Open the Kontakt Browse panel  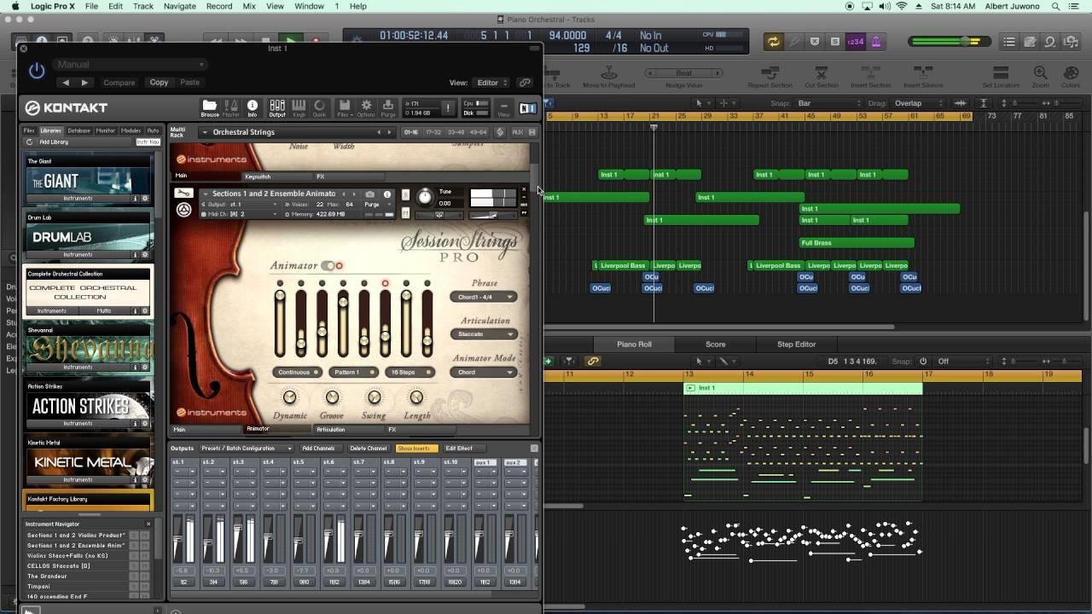click(209, 107)
